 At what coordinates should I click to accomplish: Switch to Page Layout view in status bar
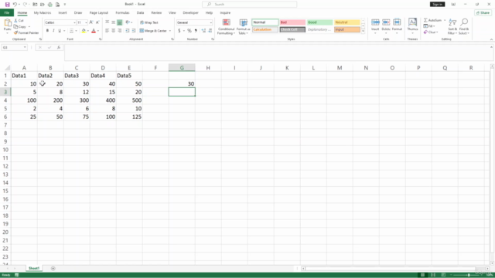(433, 275)
